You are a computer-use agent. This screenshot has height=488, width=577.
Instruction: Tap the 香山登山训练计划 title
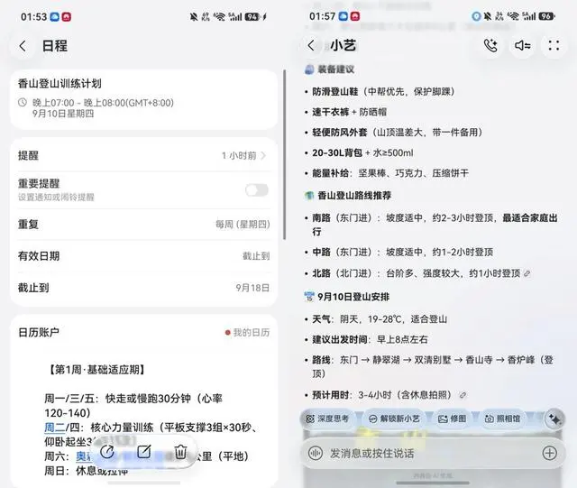tap(60, 84)
